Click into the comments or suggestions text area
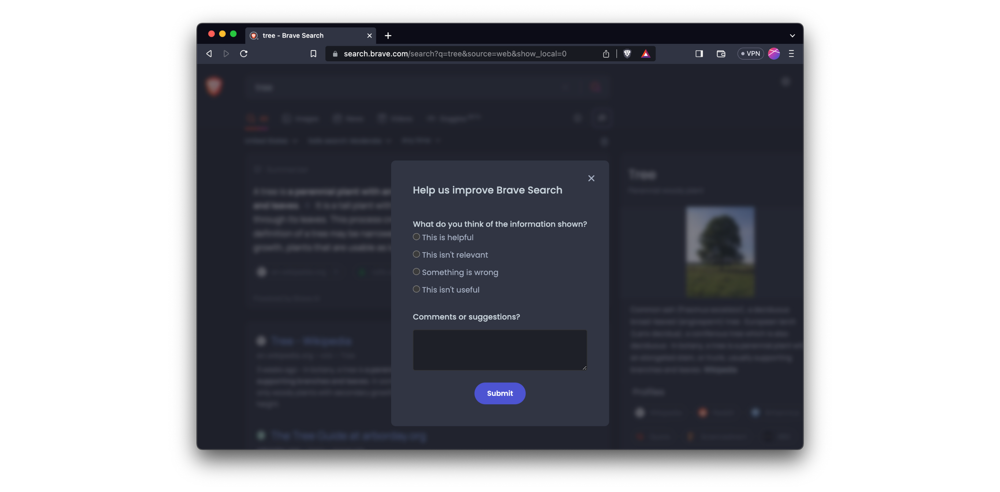1000x492 pixels. pos(500,350)
